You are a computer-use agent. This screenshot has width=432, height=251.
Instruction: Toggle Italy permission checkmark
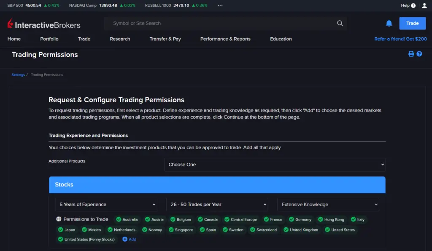click(353, 219)
